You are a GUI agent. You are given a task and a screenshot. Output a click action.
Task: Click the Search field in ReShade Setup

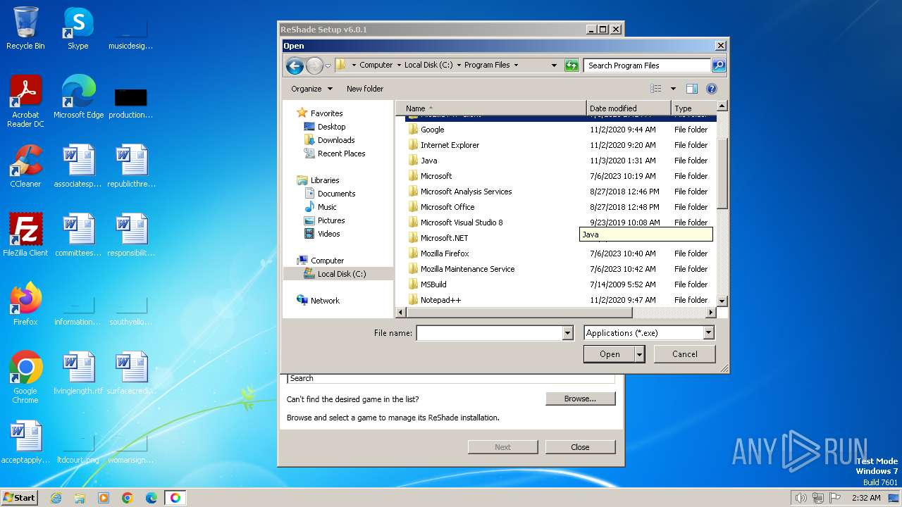450,378
